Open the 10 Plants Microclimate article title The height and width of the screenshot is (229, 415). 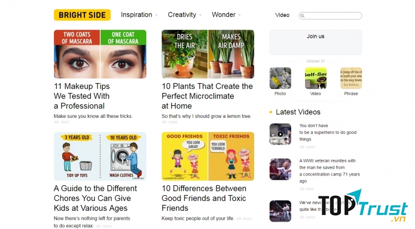207,96
